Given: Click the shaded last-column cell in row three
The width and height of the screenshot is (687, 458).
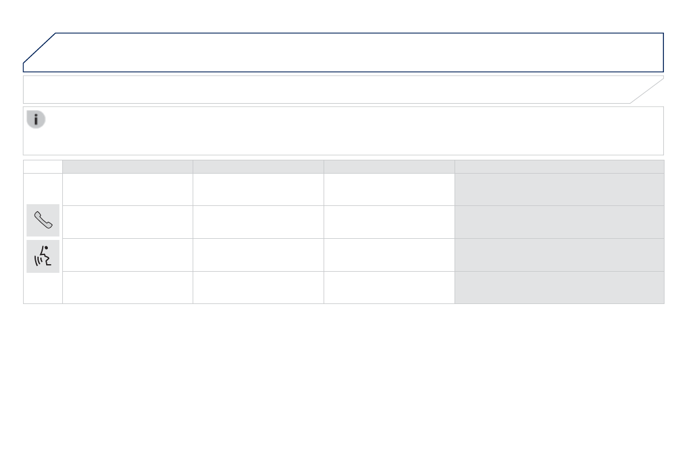Looking at the screenshot, I should point(559,255).
